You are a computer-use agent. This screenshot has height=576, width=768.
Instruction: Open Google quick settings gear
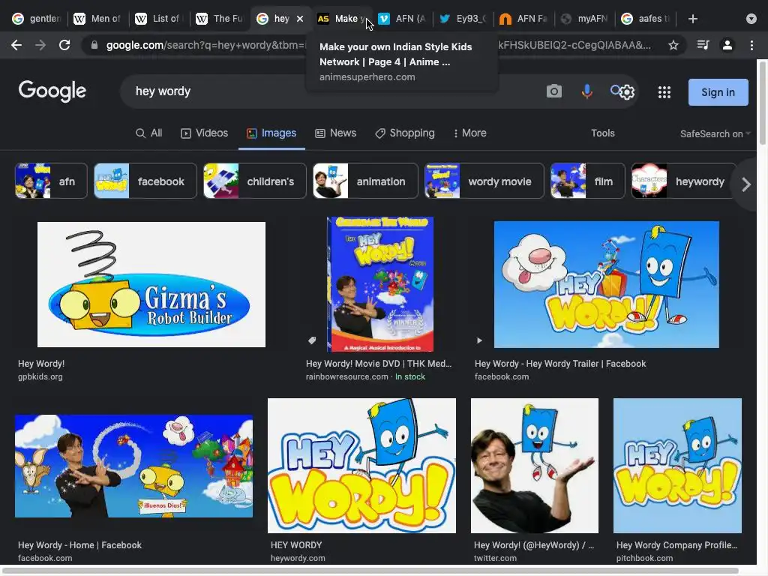[628, 92]
